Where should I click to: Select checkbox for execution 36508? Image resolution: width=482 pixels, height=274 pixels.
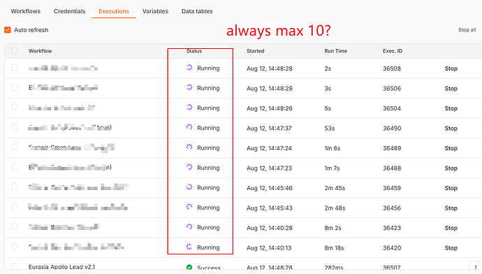(15, 67)
